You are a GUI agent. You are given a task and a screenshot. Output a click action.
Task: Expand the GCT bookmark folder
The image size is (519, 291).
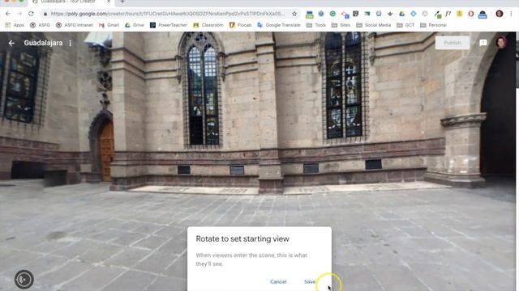point(405,25)
